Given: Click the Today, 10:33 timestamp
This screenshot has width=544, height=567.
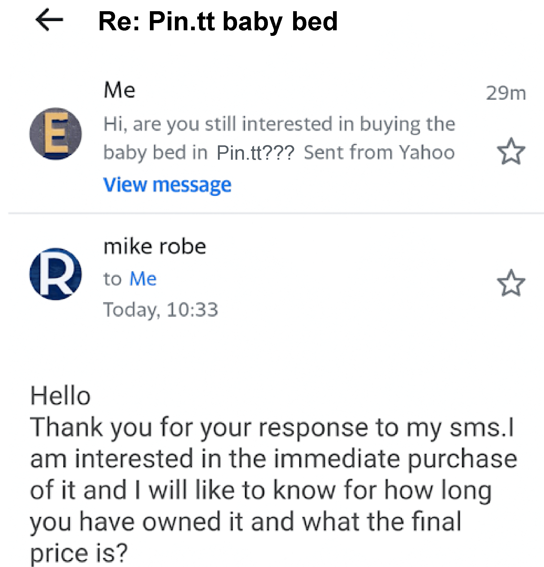Looking at the screenshot, I should (x=161, y=310).
